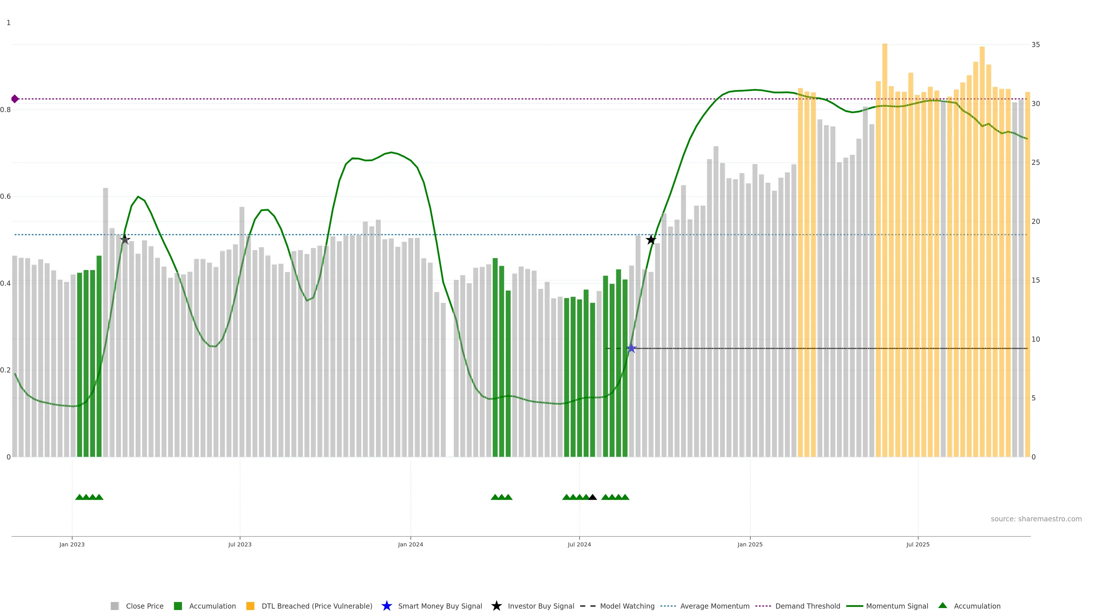Click the orange DTL Breached swatch in legend
This screenshot has width=1096, height=616.
tap(250, 606)
